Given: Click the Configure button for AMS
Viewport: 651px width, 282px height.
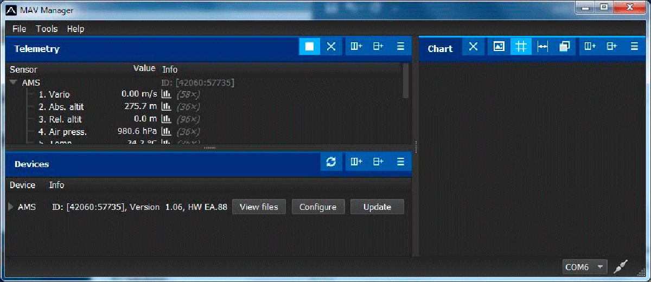Looking at the screenshot, I should click(317, 207).
